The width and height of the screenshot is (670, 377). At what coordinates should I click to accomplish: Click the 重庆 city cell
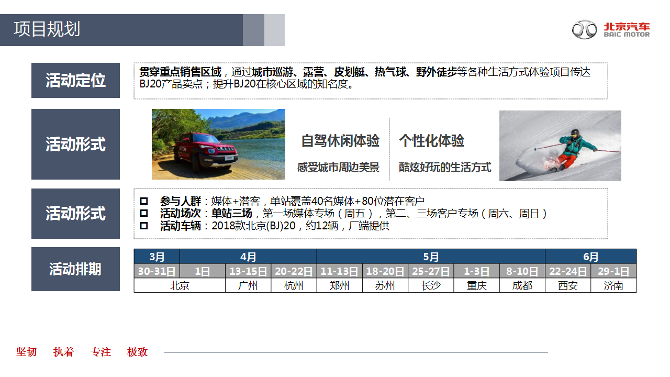pyautogui.click(x=476, y=285)
